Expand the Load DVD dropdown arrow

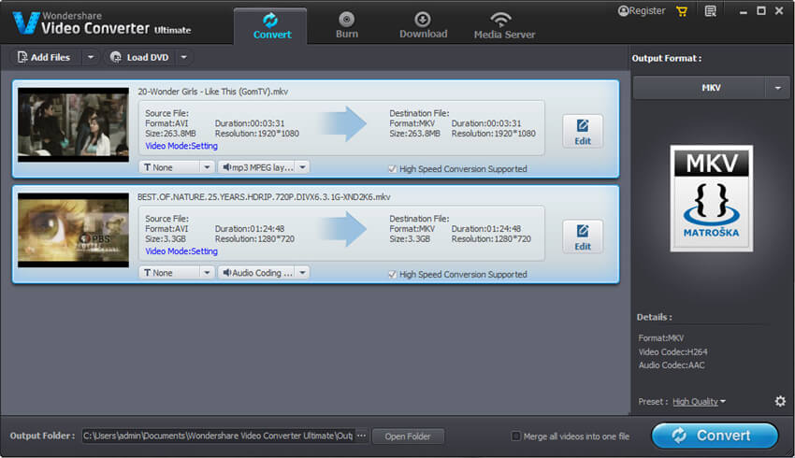(x=184, y=57)
